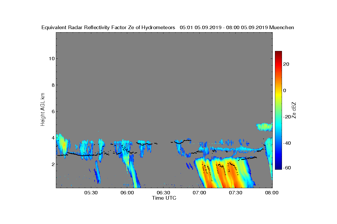
Task: Click the 07:00 time tick label
Action: tap(199, 193)
